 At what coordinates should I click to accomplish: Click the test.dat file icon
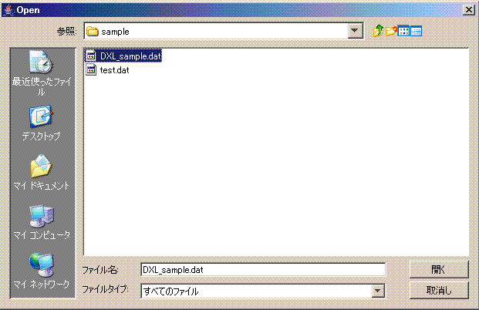tap(91, 70)
